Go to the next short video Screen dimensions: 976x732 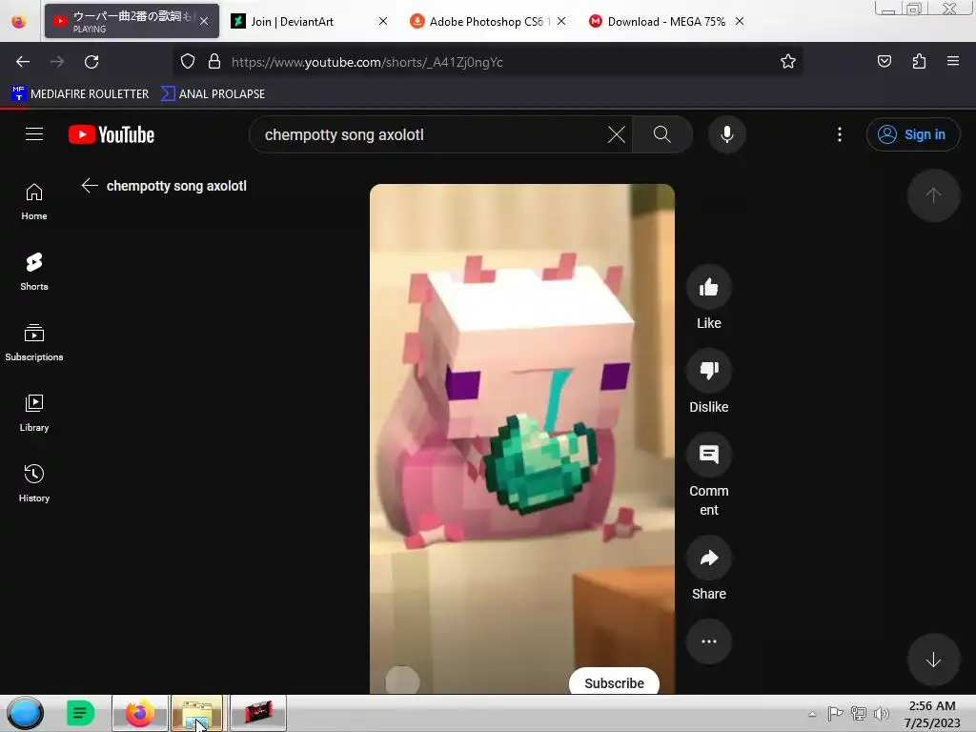[933, 660]
